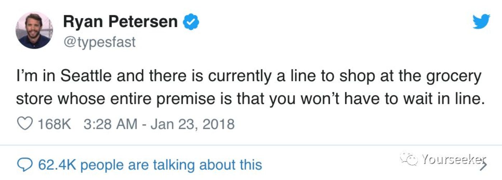
Task: Click the blue verified checkmark badge
Action: (191, 23)
